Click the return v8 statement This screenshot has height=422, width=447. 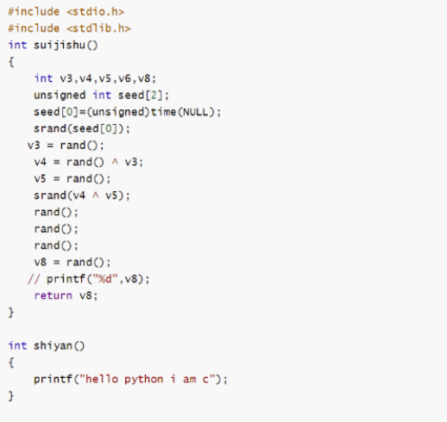(66, 295)
